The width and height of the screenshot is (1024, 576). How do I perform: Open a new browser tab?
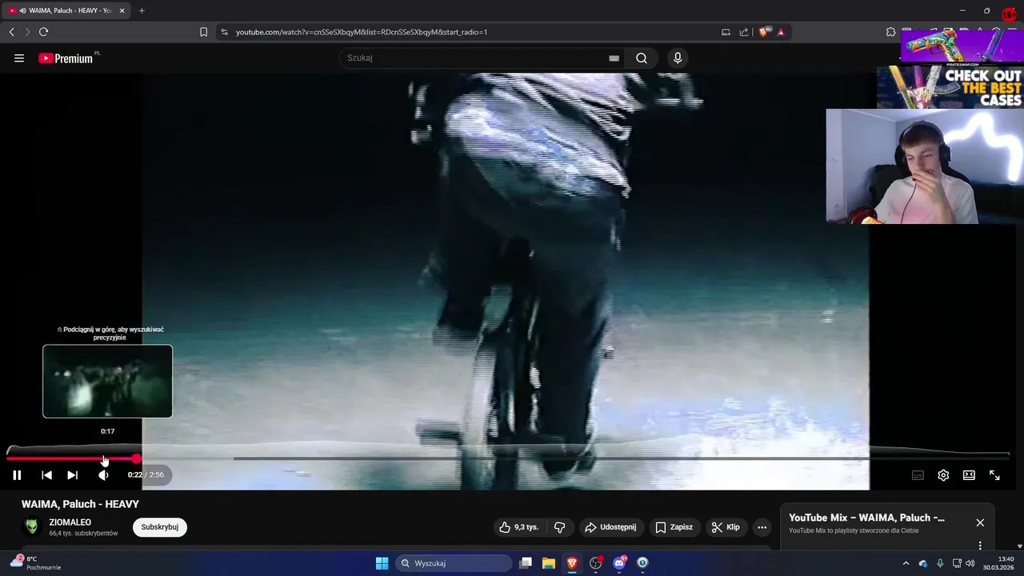pos(142,10)
